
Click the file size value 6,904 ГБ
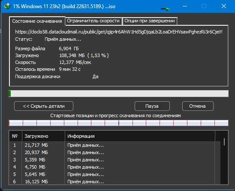click(x=69, y=49)
